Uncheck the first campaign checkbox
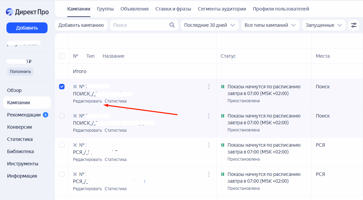This screenshot has width=363, height=200. pos(62,87)
